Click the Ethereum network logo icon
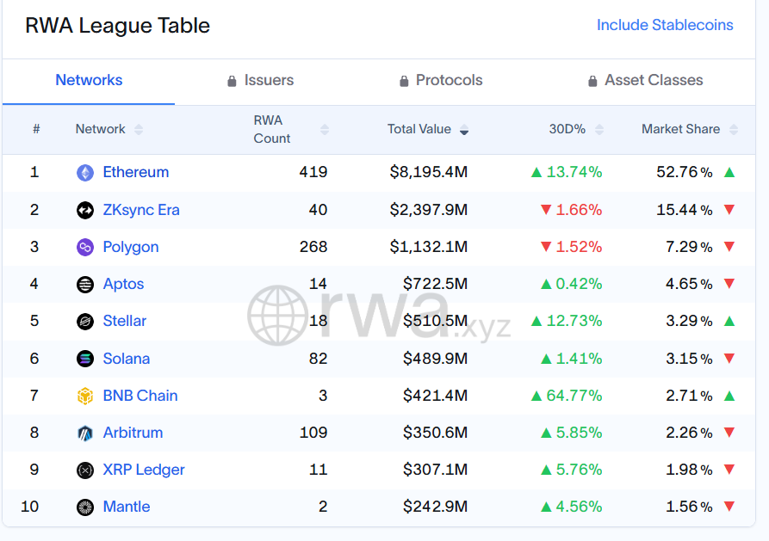 point(85,173)
